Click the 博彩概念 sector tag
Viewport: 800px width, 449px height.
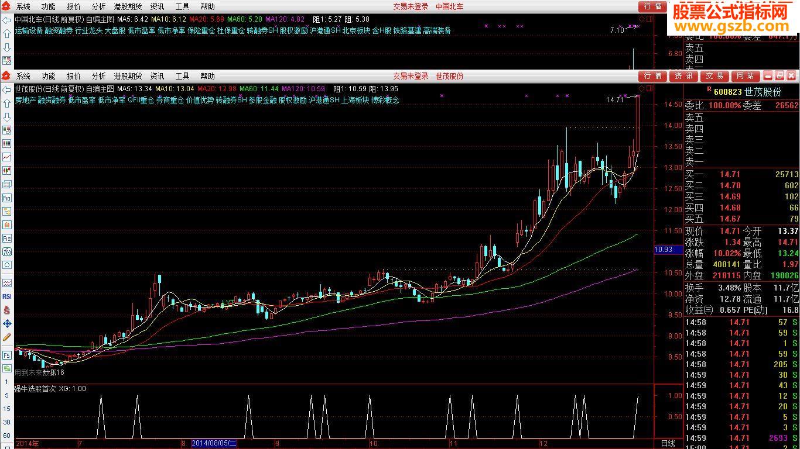click(385, 100)
